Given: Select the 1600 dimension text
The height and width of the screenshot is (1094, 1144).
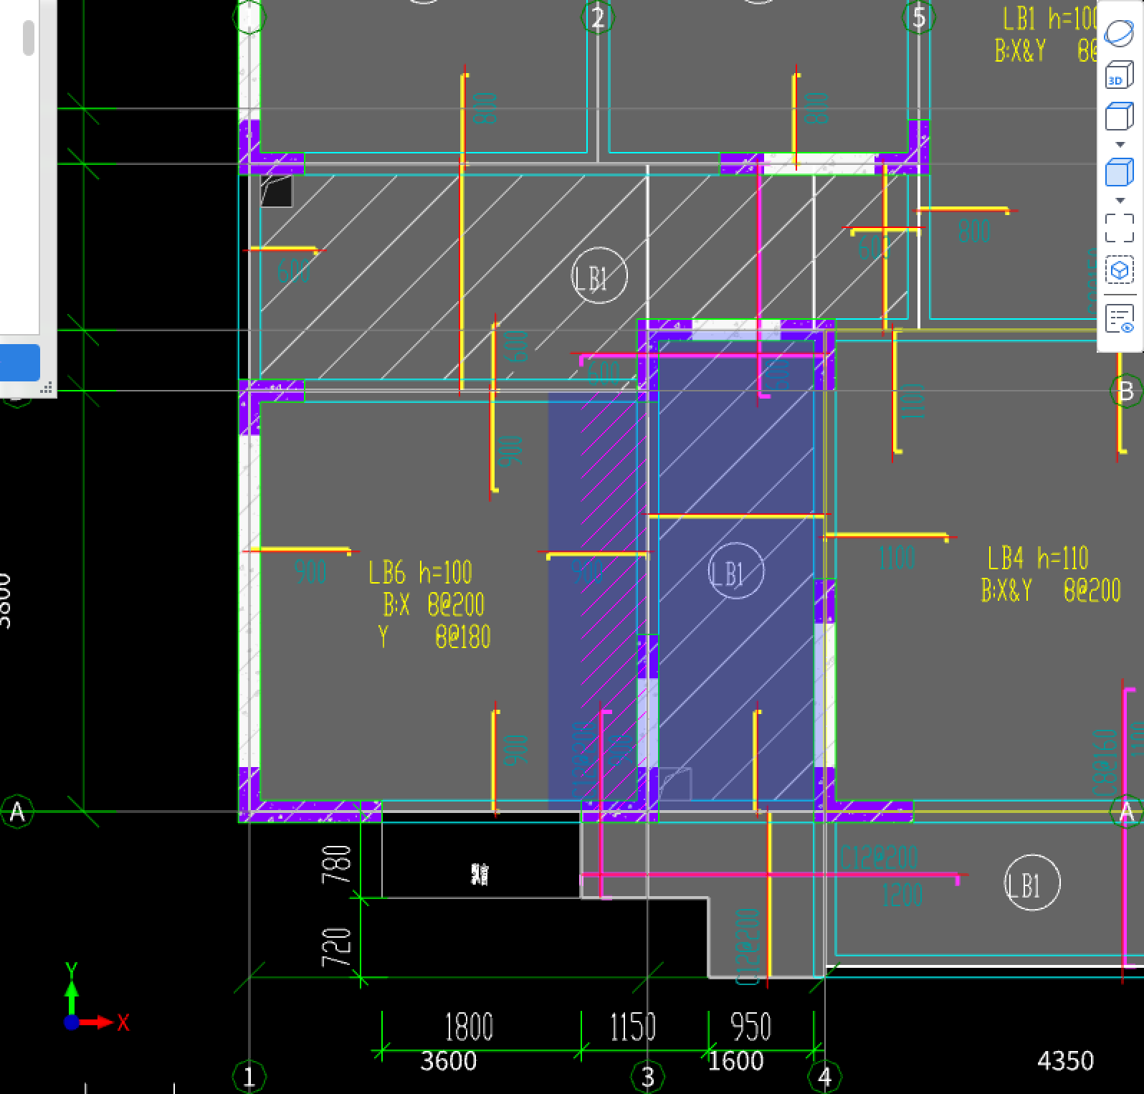Looking at the screenshot, I should (x=736, y=1060).
